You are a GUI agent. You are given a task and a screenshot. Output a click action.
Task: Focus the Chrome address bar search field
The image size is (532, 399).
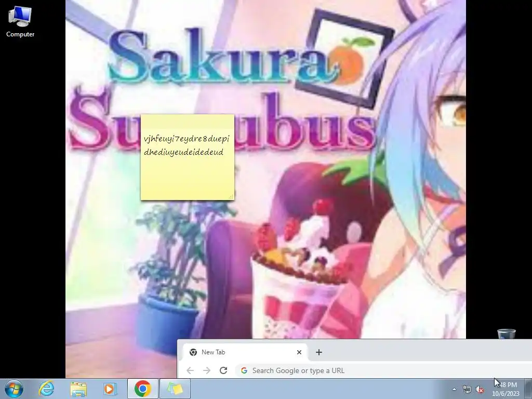pos(383,370)
